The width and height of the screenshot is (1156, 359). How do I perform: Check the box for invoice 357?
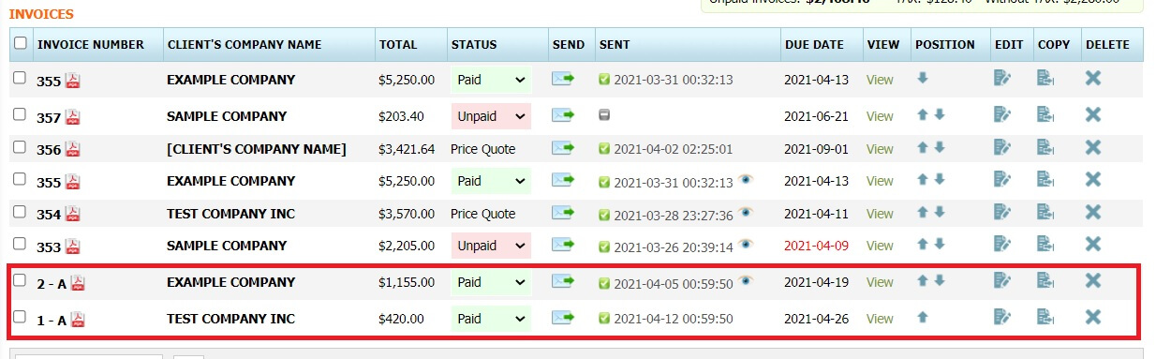pyautogui.click(x=20, y=114)
